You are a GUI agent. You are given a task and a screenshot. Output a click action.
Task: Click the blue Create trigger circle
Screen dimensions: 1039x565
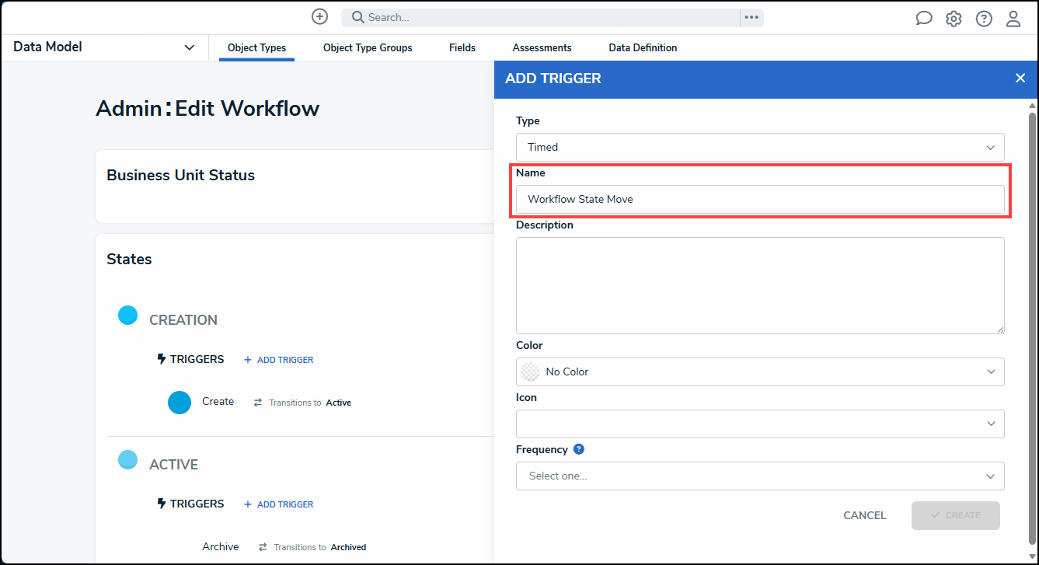tap(180, 403)
